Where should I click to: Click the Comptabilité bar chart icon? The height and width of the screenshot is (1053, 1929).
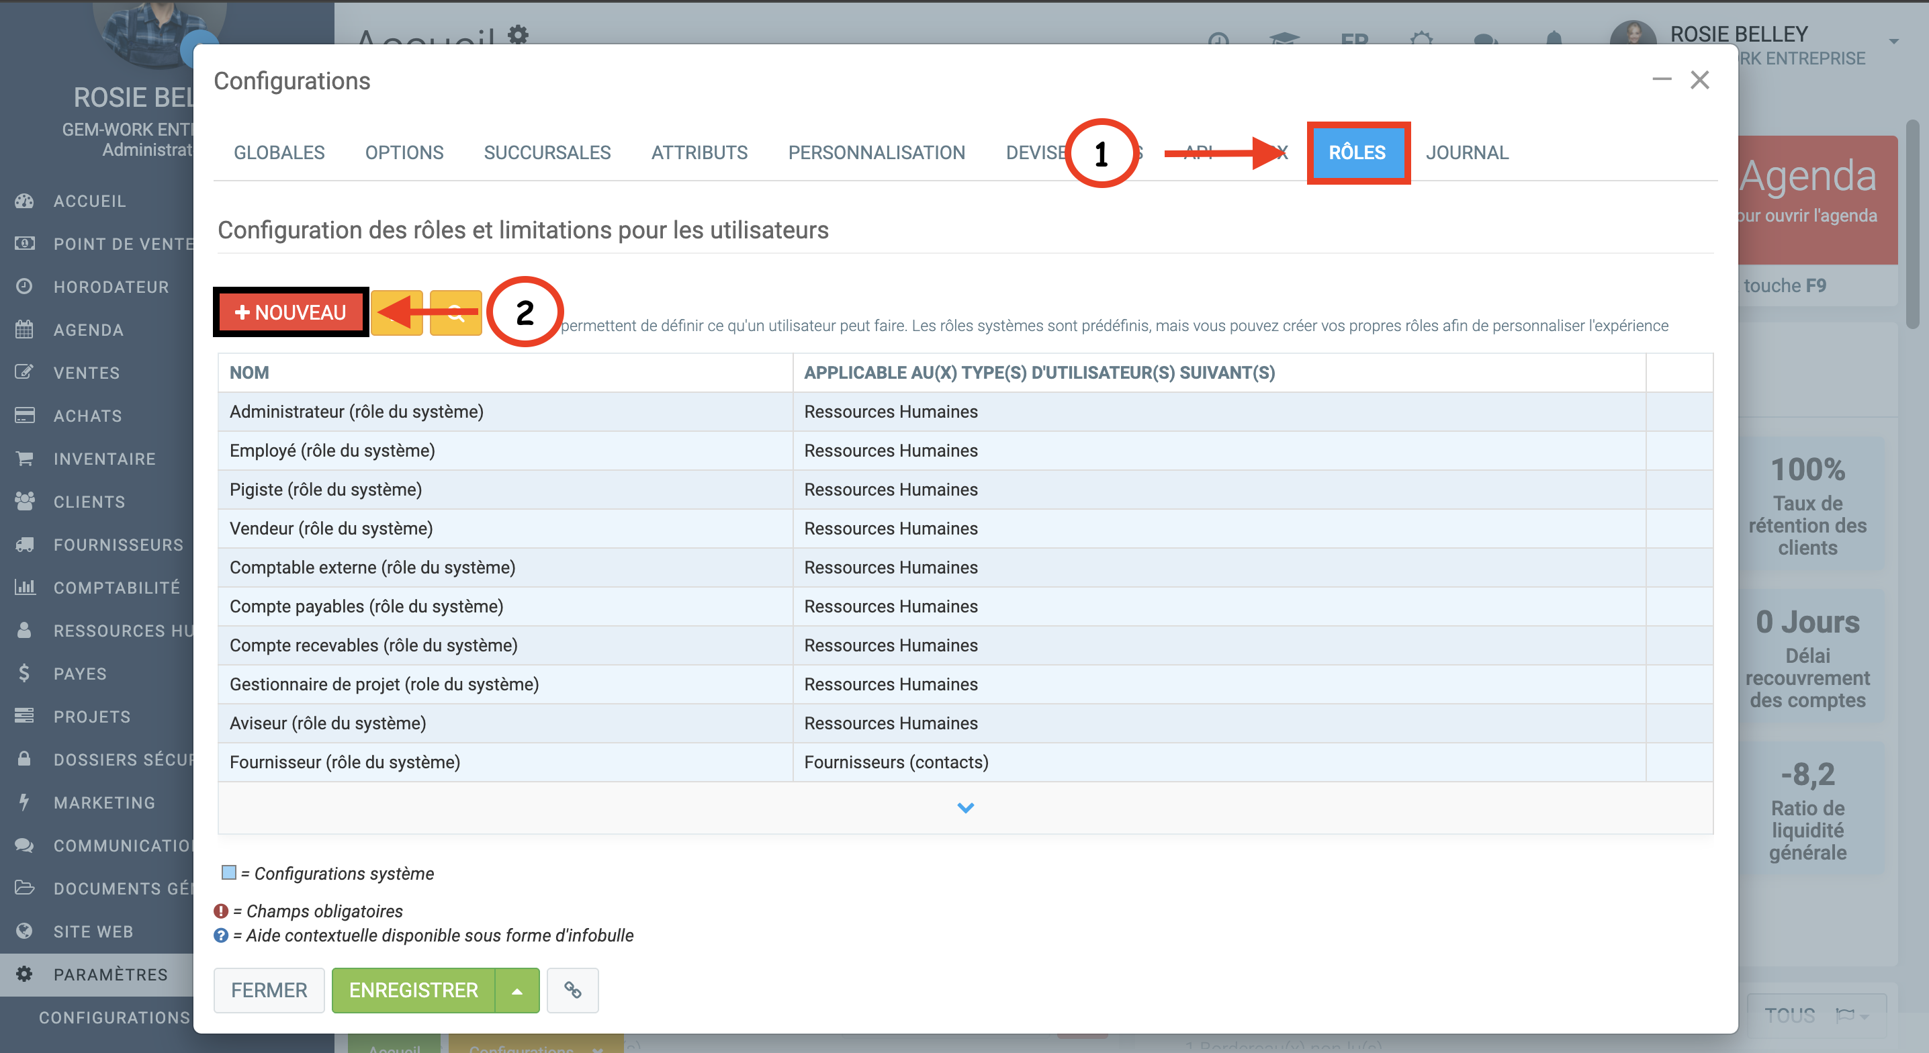(x=25, y=587)
